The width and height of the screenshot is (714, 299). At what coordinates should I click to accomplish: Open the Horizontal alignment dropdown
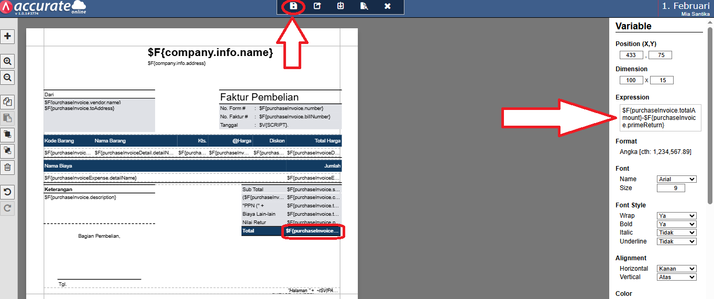pyautogui.click(x=676, y=269)
